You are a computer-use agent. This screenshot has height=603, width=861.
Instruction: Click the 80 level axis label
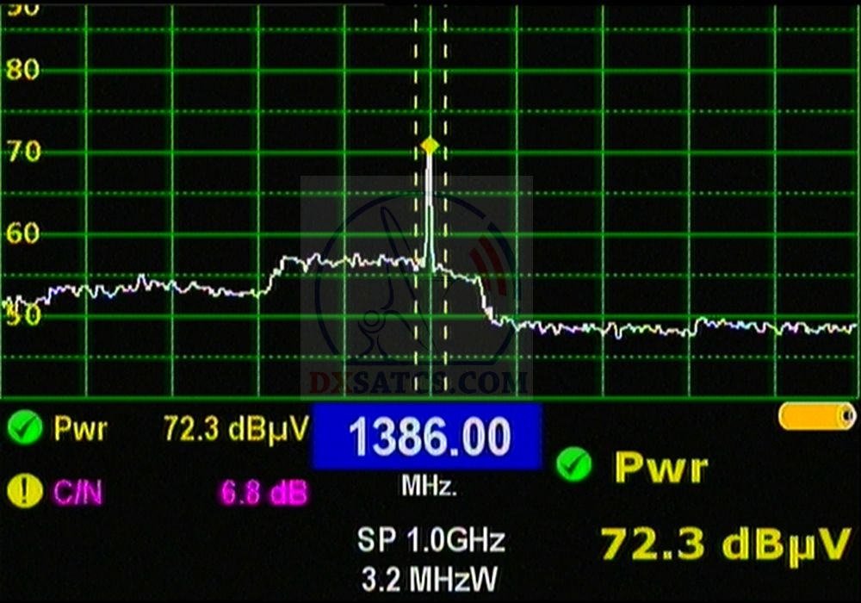tap(22, 70)
